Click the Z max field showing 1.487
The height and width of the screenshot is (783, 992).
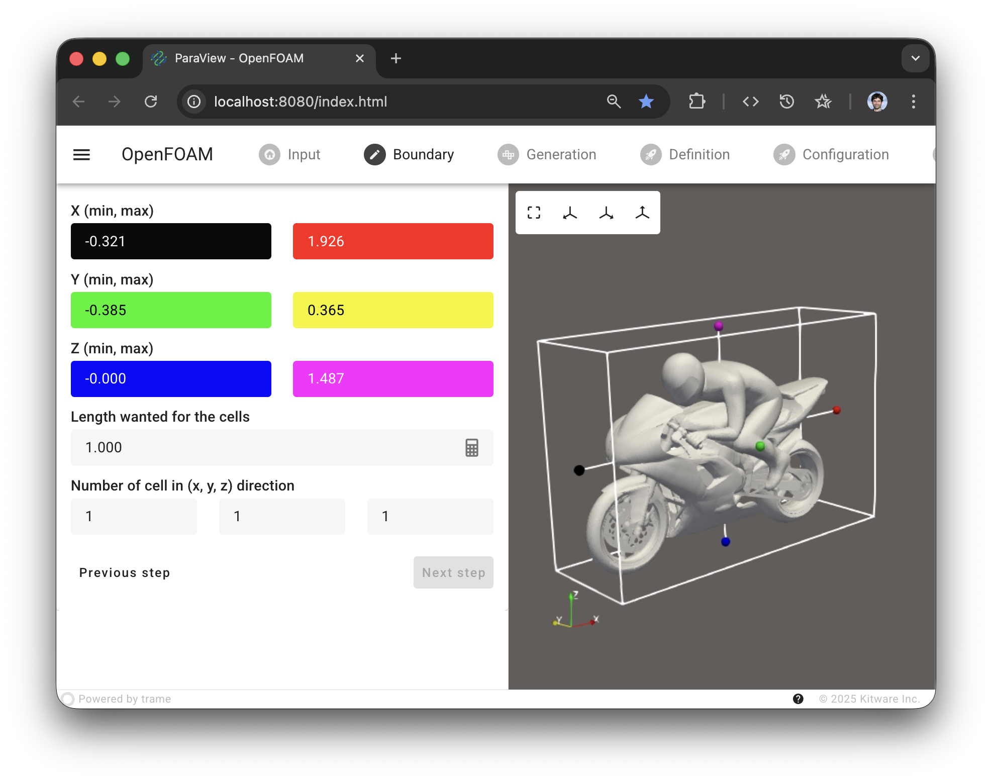[x=393, y=379]
